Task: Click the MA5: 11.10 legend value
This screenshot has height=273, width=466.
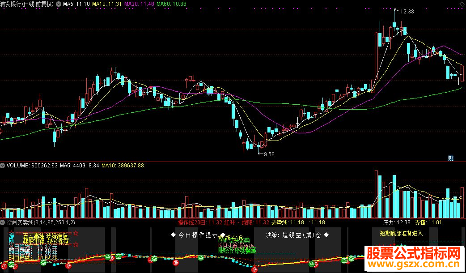Action: [x=76, y=4]
